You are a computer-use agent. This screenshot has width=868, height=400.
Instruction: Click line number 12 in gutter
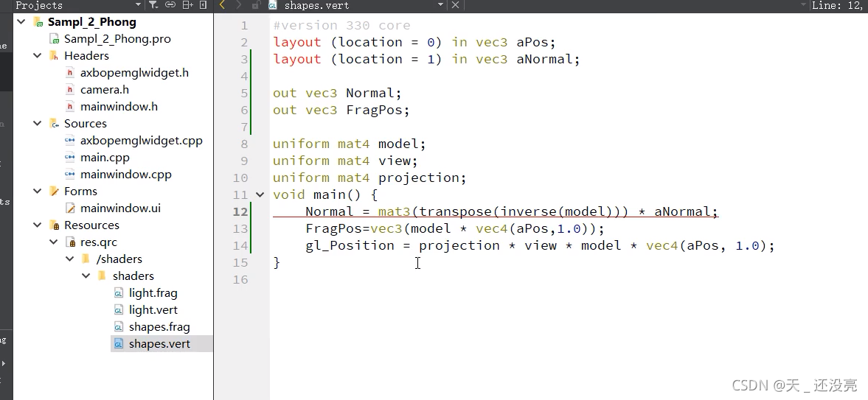point(240,211)
